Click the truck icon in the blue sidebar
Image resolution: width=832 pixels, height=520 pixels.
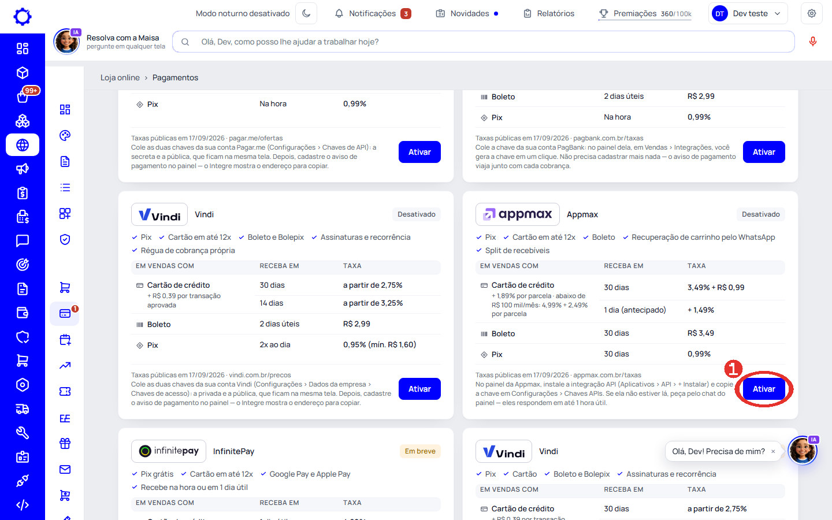tap(23, 409)
